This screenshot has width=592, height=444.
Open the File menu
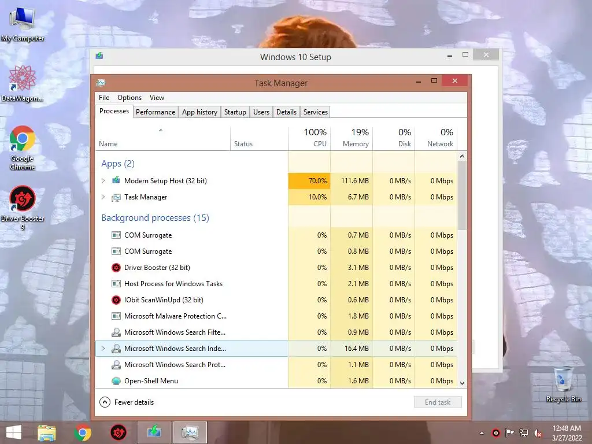tap(104, 97)
